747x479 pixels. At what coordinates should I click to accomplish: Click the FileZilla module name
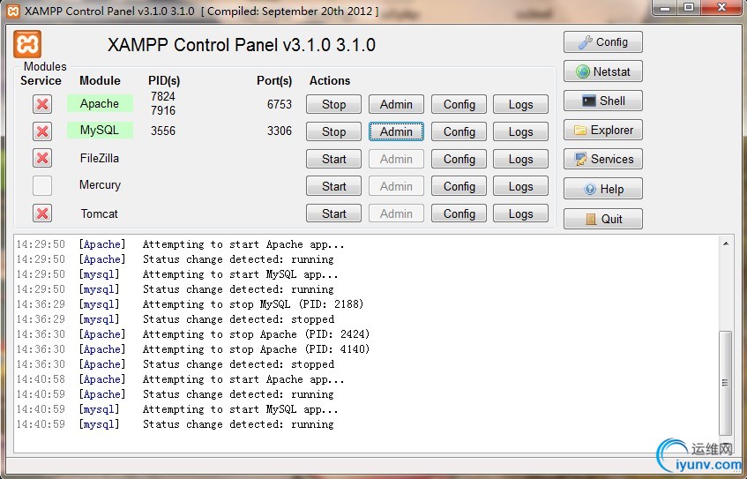(100, 158)
